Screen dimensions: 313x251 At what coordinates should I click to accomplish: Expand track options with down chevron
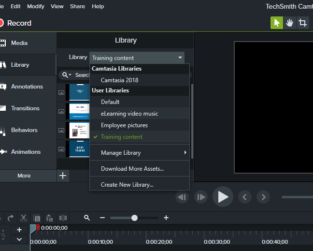[19, 239]
